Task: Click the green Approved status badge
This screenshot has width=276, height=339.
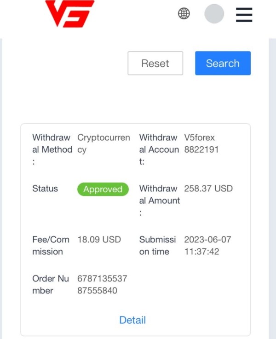Action: pos(103,189)
